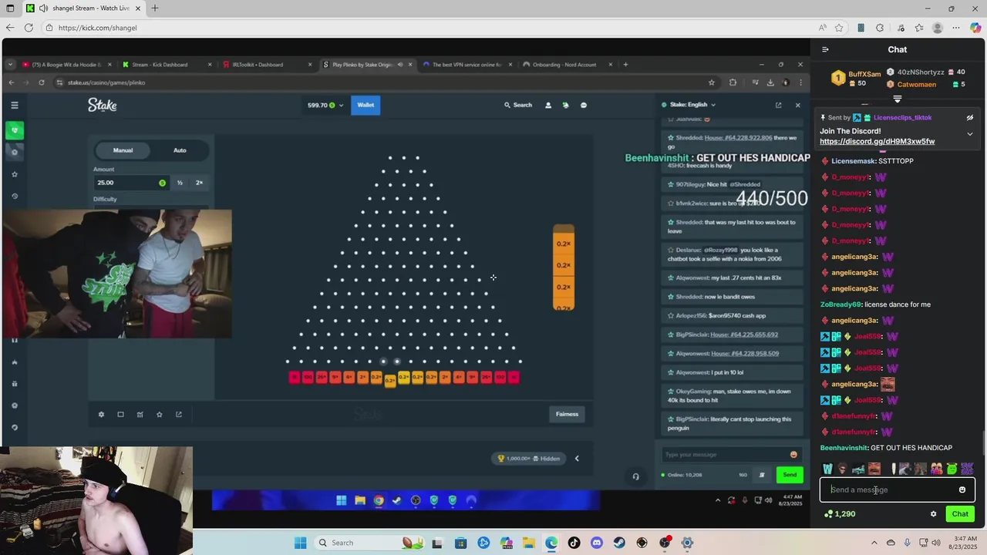The width and height of the screenshot is (987, 555).
Task: Collapse the Kick chat panel
Action: [825, 49]
